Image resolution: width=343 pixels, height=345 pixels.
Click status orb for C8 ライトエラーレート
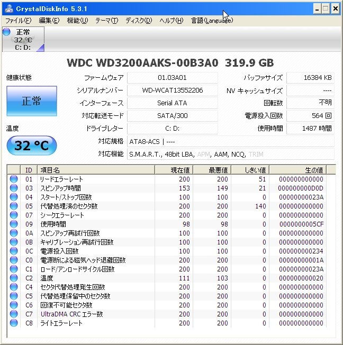pyautogui.click(x=14, y=323)
